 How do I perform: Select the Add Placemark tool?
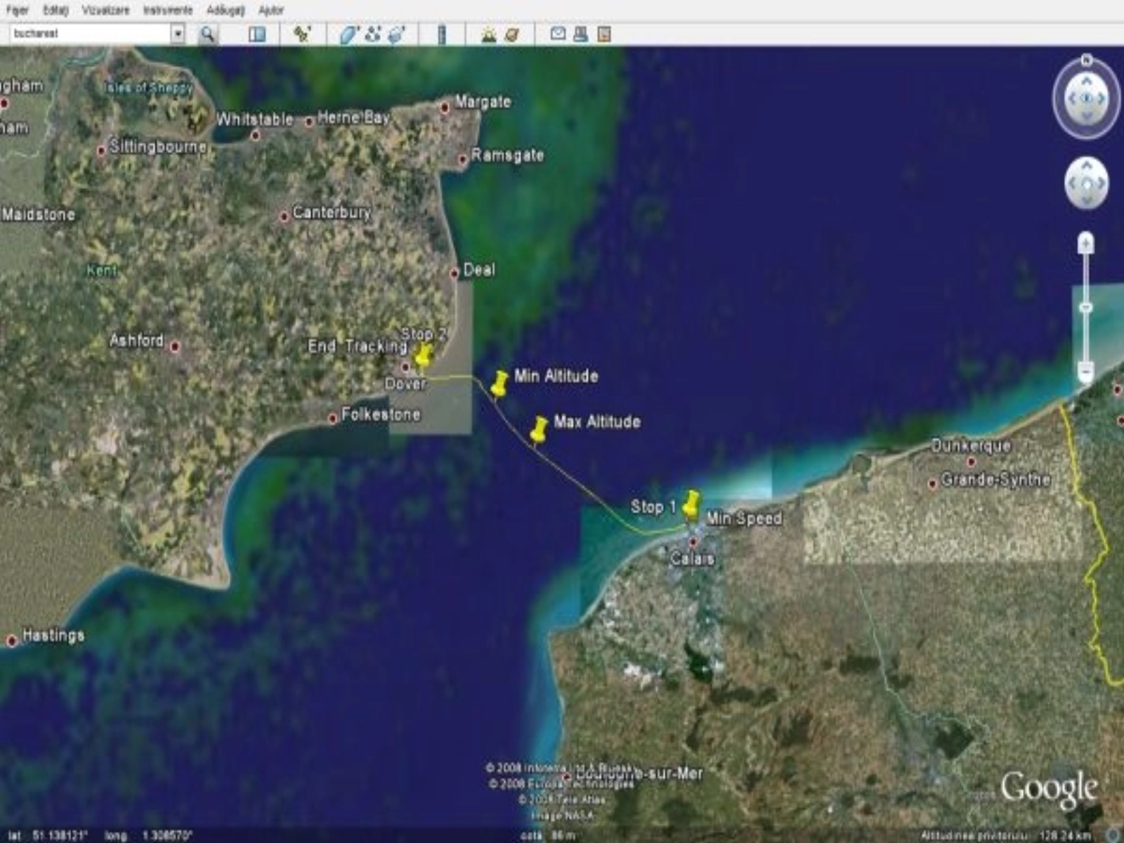[x=302, y=34]
